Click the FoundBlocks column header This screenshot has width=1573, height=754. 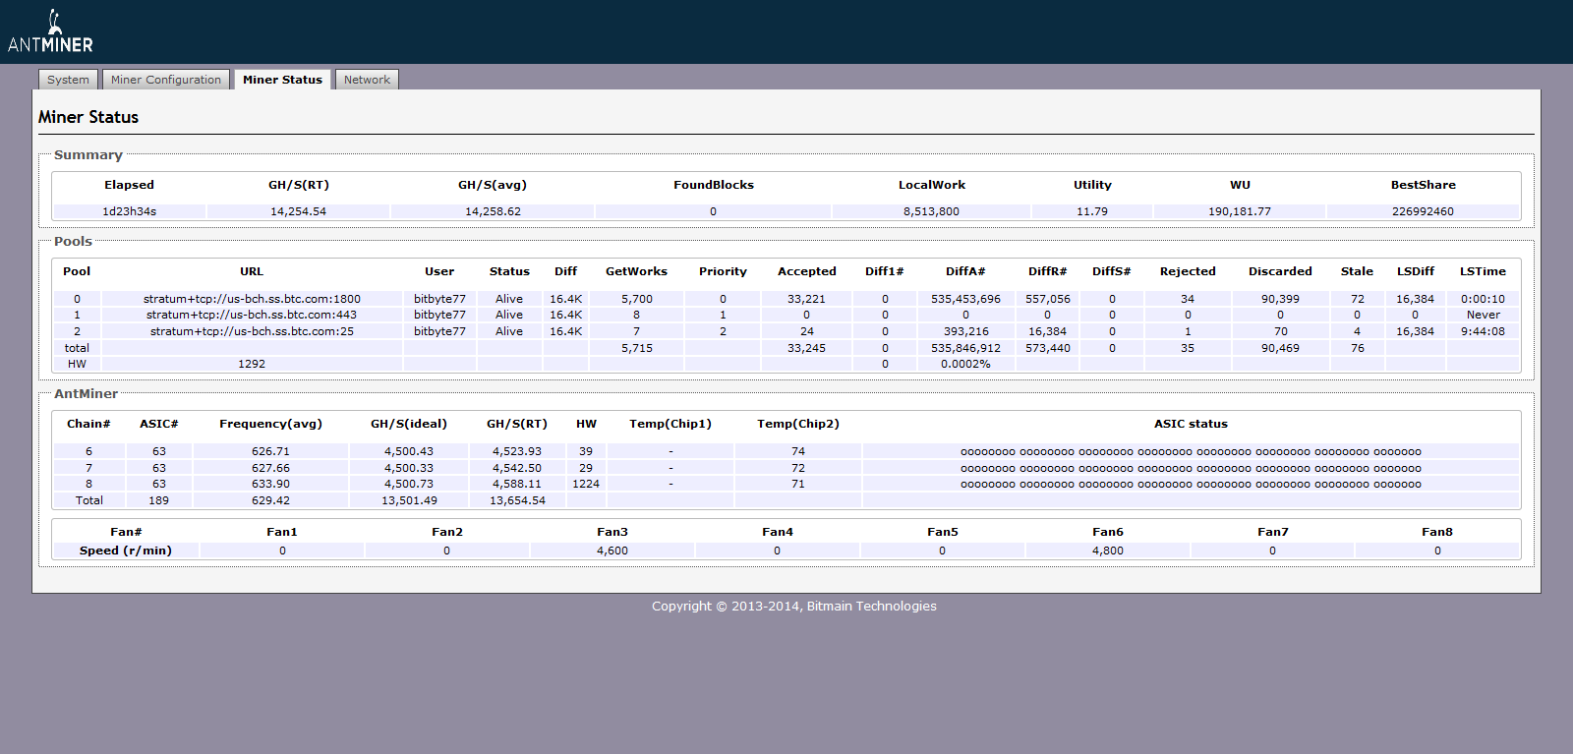point(714,185)
